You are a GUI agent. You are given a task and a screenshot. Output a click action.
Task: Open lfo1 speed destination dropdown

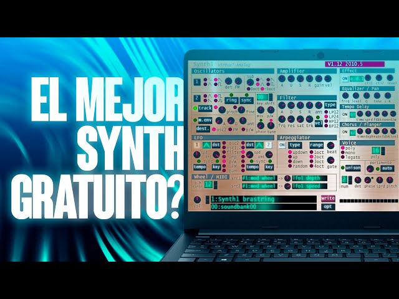coord(310,186)
